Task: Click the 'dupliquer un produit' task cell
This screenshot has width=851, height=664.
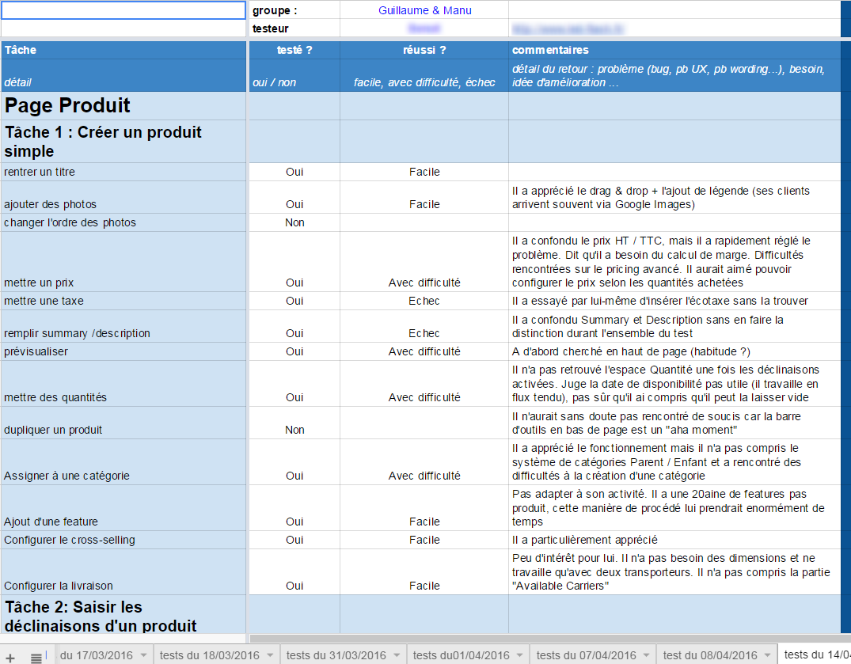Action: [123, 423]
